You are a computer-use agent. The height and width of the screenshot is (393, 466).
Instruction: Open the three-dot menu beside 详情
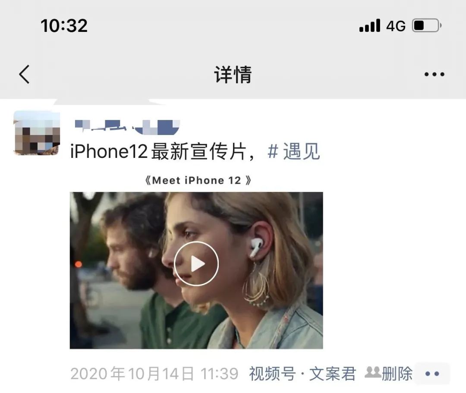434,74
